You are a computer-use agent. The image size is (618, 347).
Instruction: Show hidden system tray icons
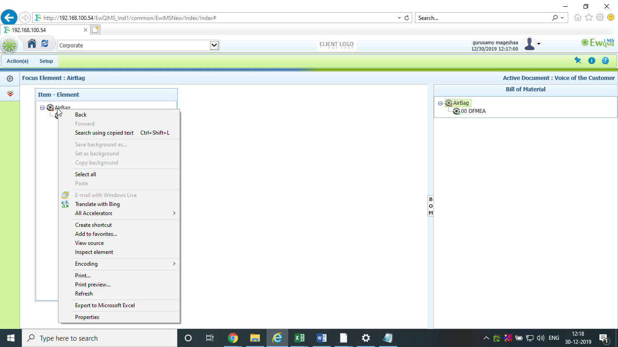(x=486, y=338)
